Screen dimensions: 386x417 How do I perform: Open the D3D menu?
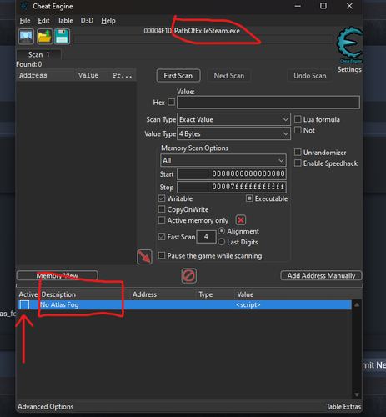click(x=87, y=21)
